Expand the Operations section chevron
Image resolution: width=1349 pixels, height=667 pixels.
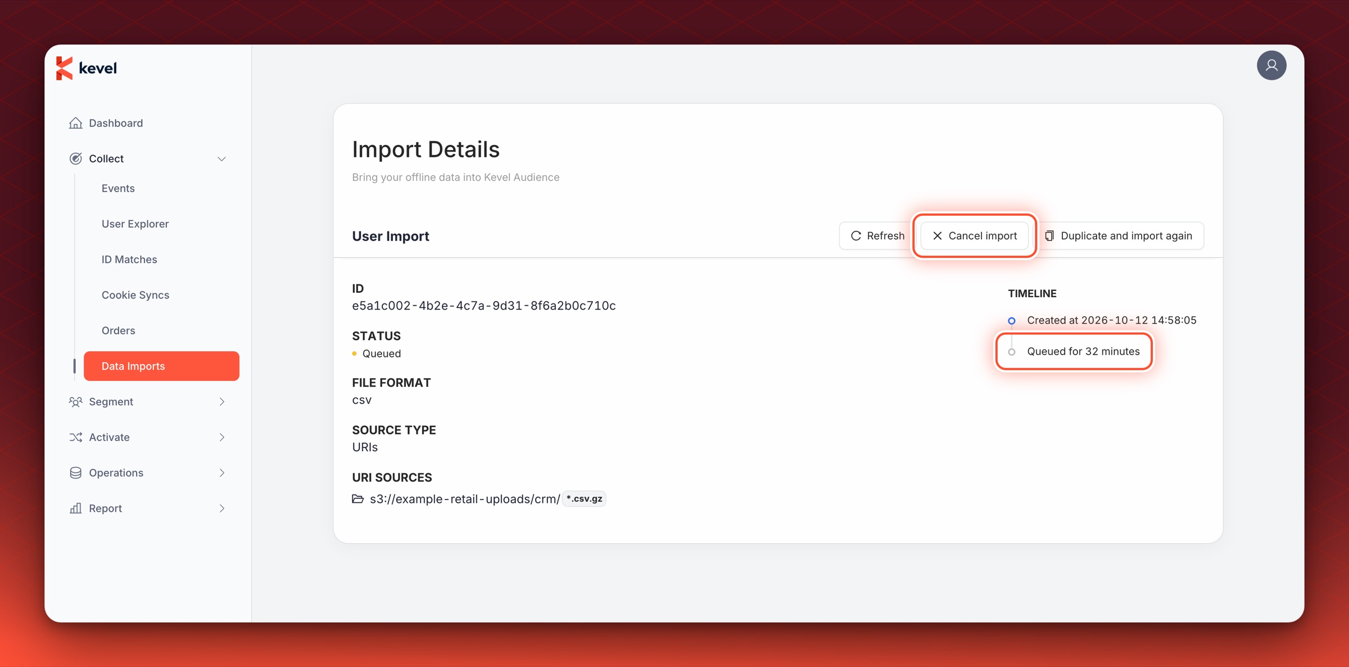222,473
